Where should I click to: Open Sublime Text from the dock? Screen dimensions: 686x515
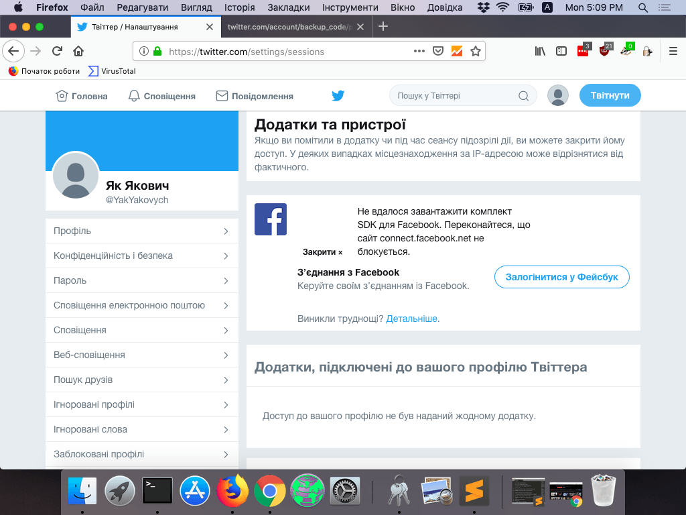(474, 492)
